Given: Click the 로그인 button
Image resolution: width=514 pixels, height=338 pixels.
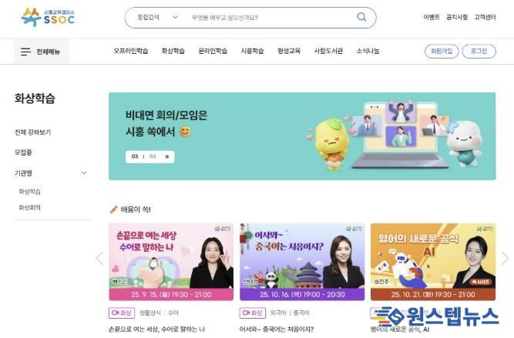Looking at the screenshot, I should [479, 51].
